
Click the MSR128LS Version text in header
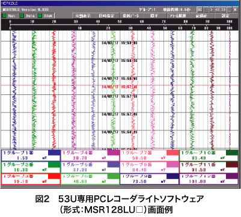[x=26, y=10]
